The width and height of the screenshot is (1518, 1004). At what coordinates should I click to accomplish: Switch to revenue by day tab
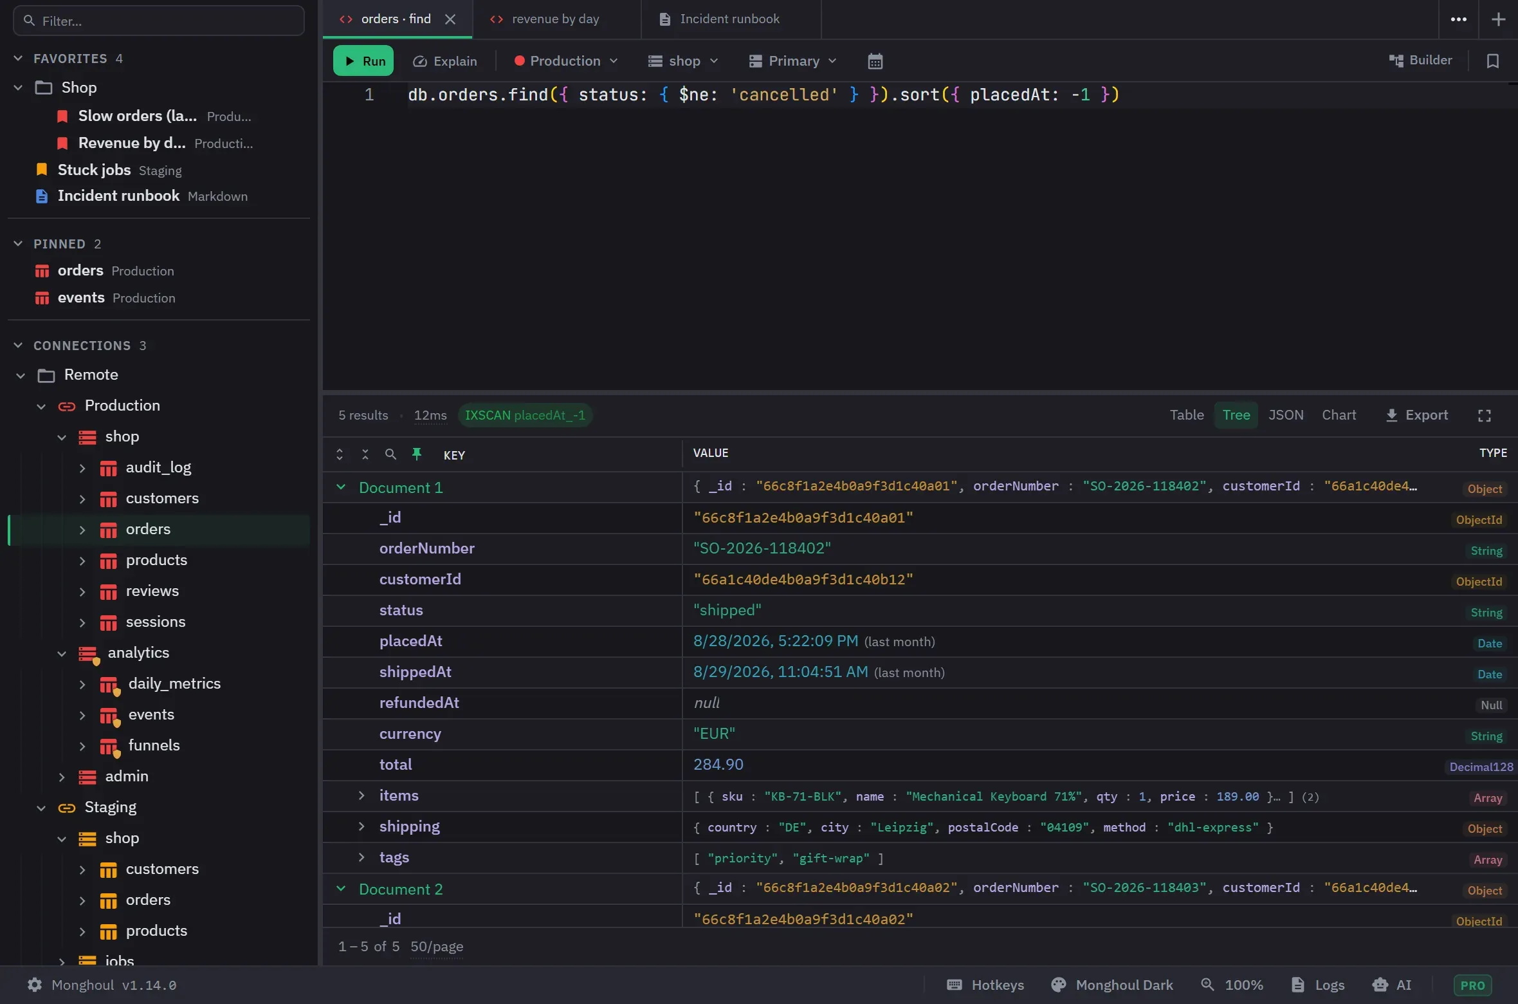click(556, 19)
